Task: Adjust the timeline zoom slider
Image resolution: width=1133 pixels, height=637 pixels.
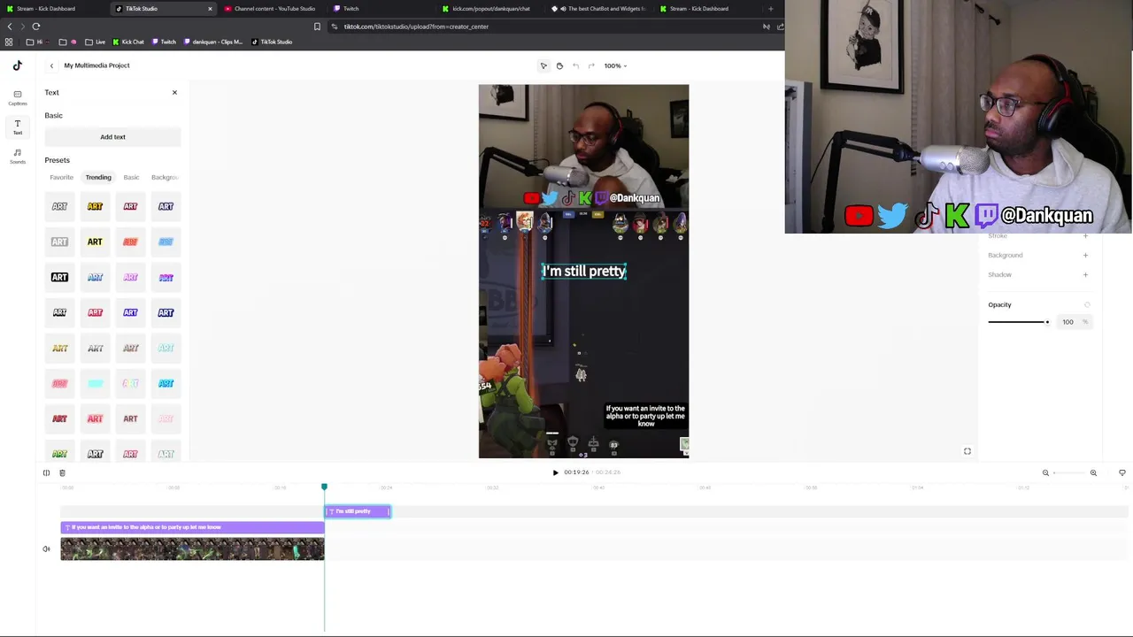Action: coord(1069,472)
